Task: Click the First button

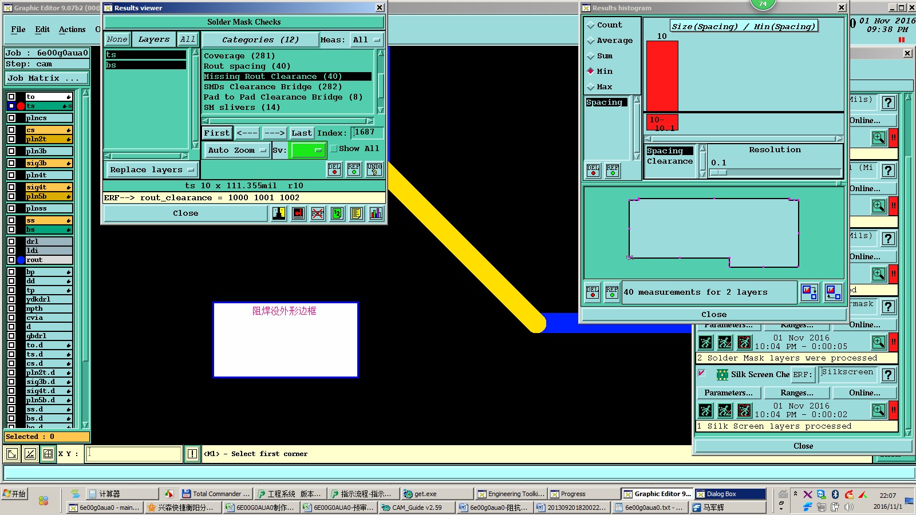Action: (x=217, y=133)
